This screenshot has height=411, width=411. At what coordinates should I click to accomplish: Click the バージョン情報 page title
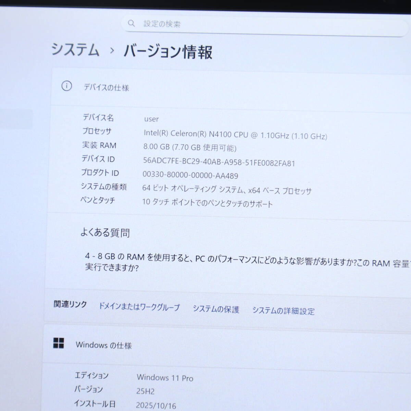(x=168, y=52)
